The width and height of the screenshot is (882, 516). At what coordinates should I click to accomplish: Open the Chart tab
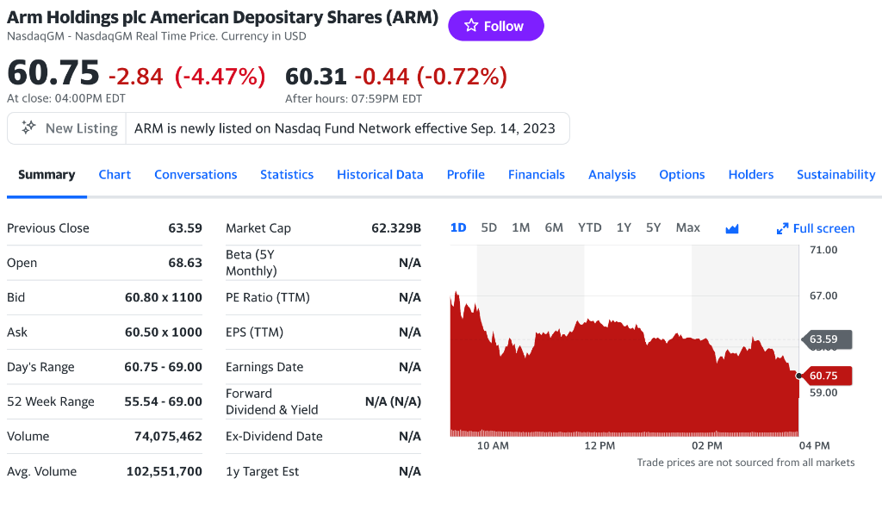pyautogui.click(x=115, y=174)
